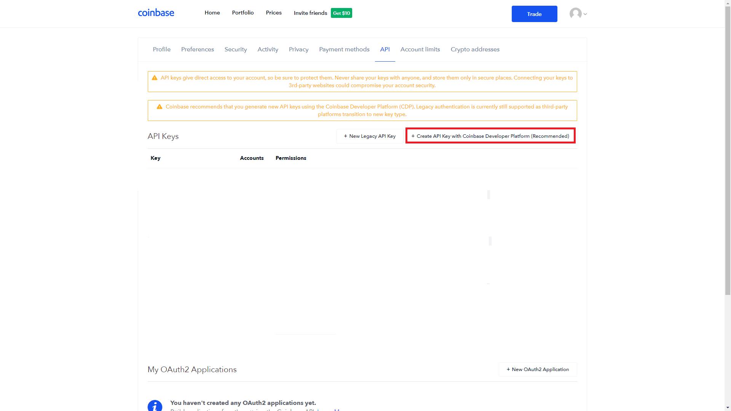This screenshot has width=731, height=411.
Task: Open the Privacy tab
Action: 298,49
